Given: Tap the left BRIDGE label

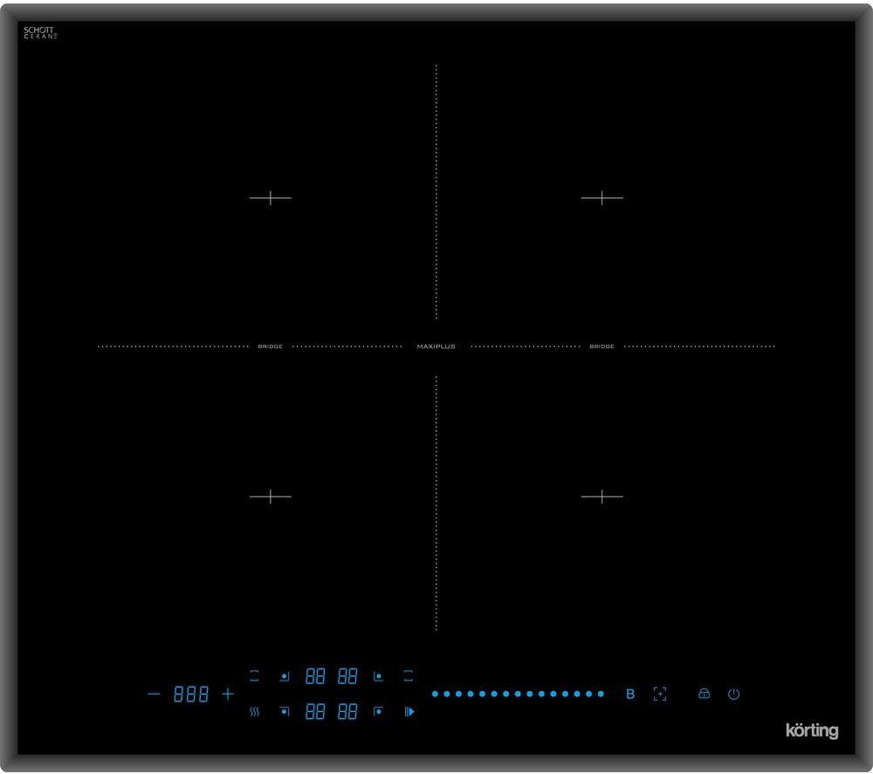Looking at the screenshot, I should point(270,346).
